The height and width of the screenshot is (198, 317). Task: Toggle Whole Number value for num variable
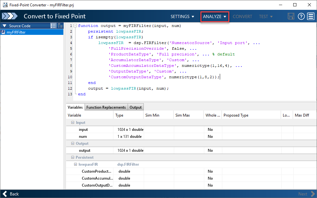tap(210, 137)
